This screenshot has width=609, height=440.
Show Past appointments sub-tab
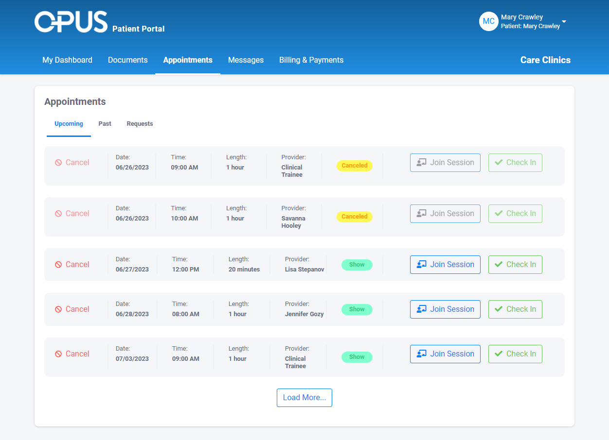point(105,124)
